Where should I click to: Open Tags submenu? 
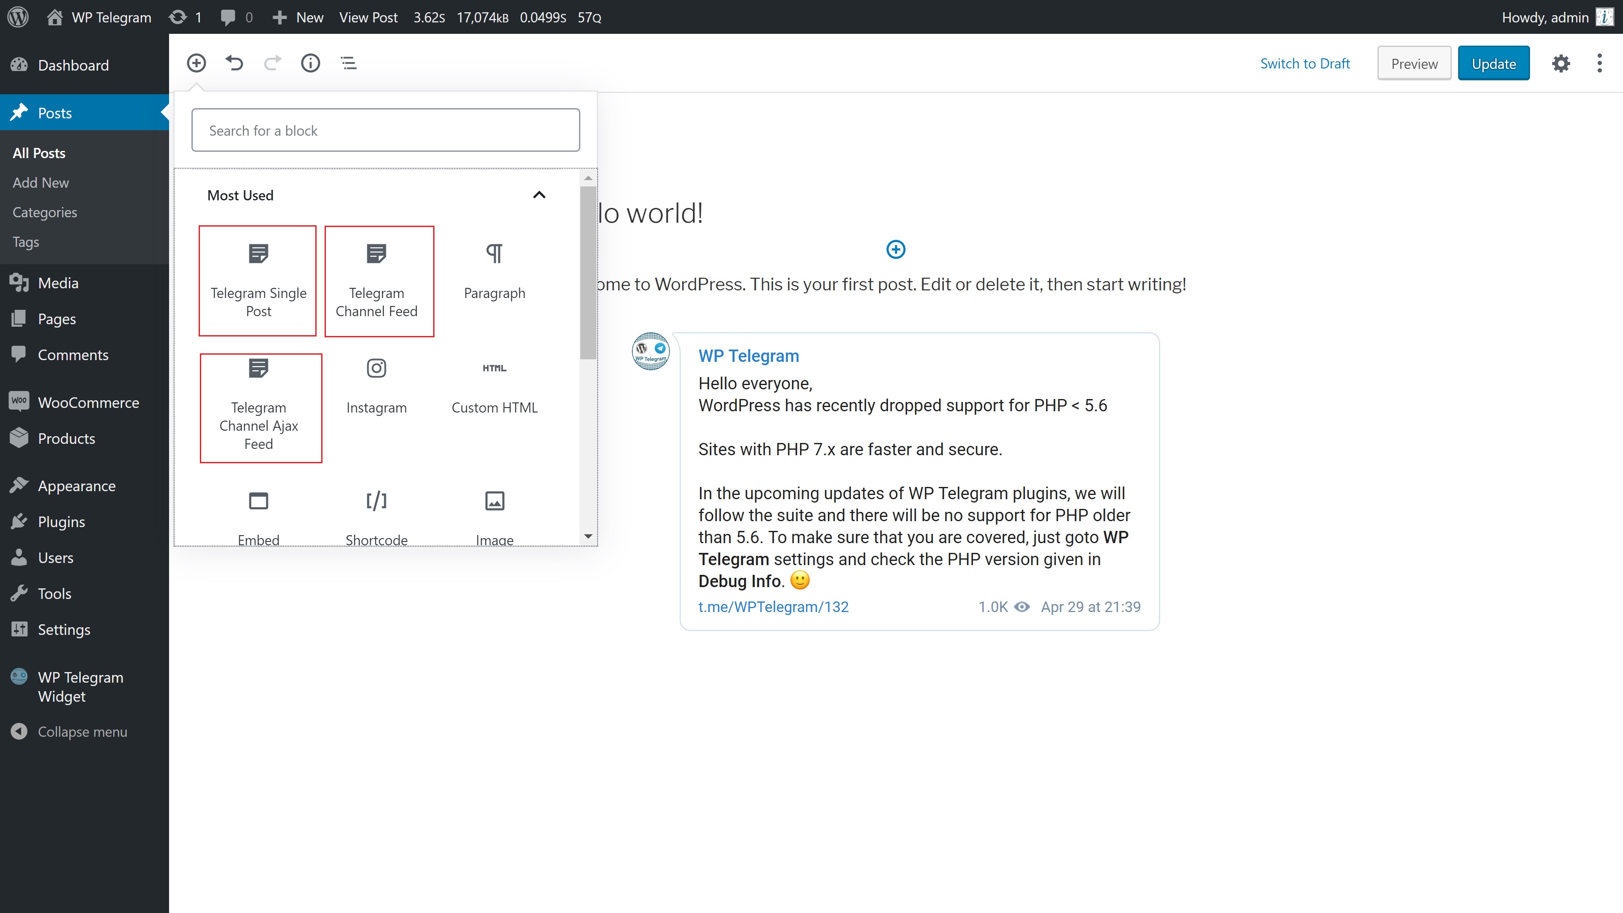click(26, 242)
